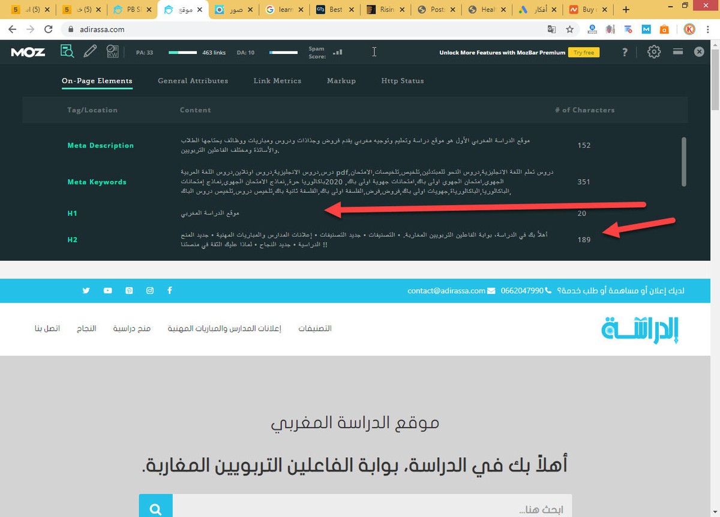Go back in browser history
Image resolution: width=720 pixels, height=517 pixels.
coord(13,29)
